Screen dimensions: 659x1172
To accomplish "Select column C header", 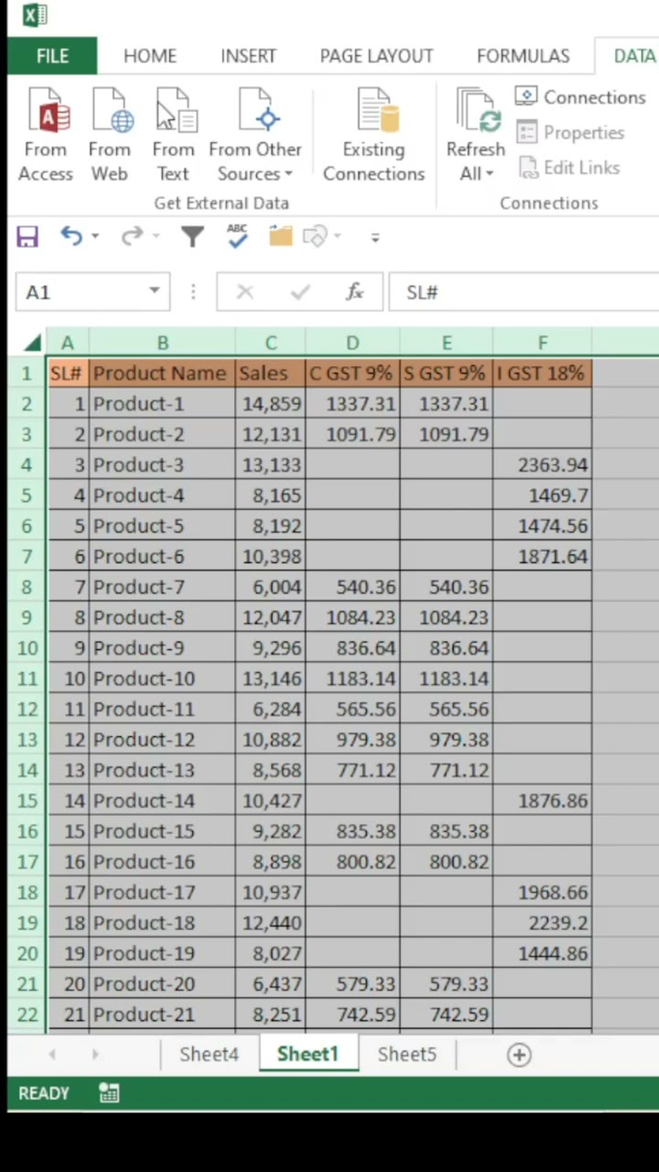I will 270,343.
